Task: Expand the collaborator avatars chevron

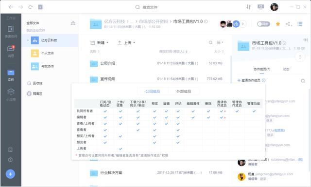Action: (x=243, y=24)
